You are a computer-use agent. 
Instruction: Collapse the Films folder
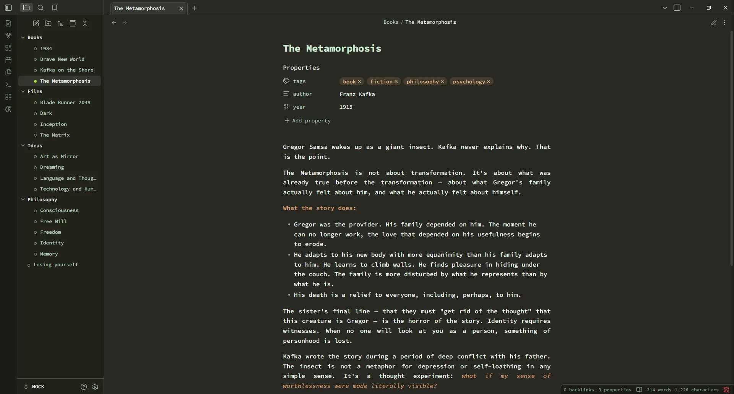pos(23,91)
